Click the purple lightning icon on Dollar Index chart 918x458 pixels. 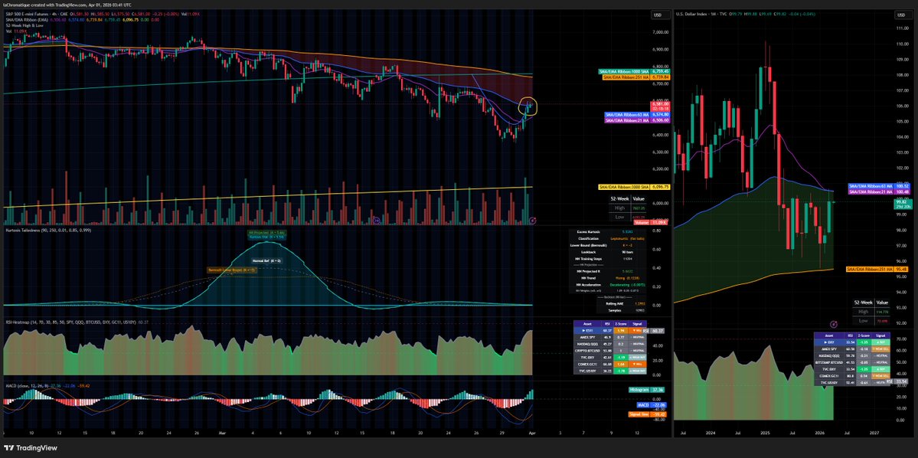point(833,323)
